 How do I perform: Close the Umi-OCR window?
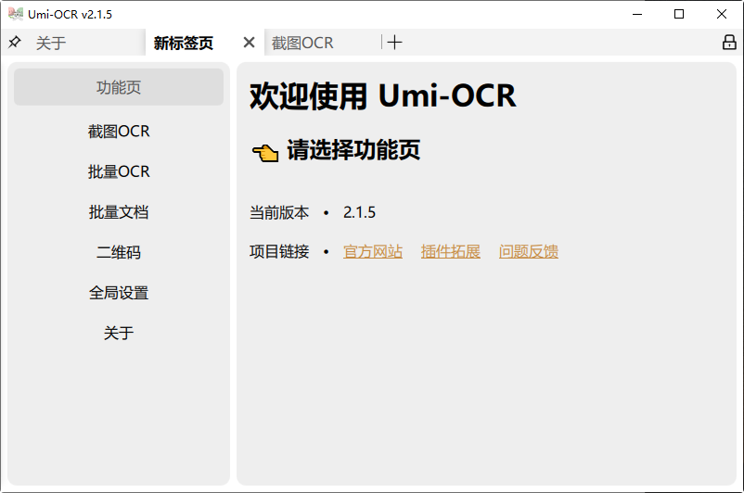[x=721, y=14]
